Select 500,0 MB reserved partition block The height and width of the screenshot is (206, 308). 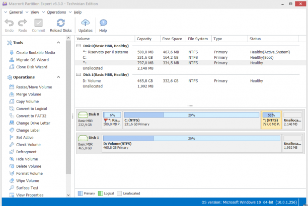point(112,120)
